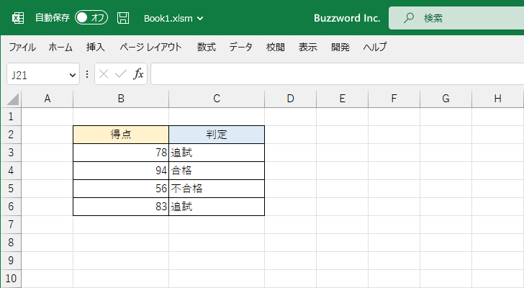This screenshot has width=524, height=288.
Task: Select row 2 header
Action: tap(11, 135)
